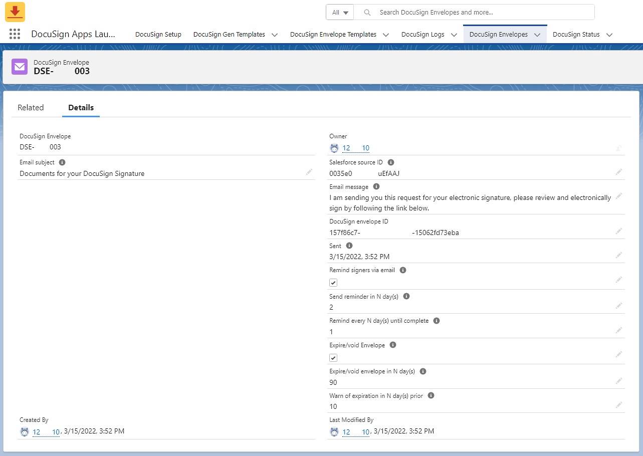Click the search magnifier icon
The image size is (643, 456).
366,12
